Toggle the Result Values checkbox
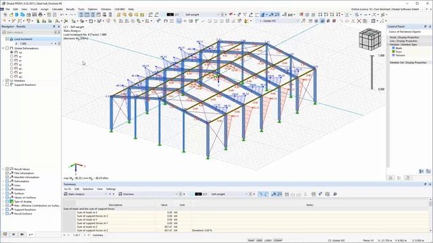Image resolution: width=433 pixels, height=243 pixels. click(x=7, y=169)
